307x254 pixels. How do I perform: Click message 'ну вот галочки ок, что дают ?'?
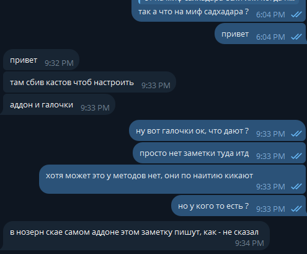[218, 130]
